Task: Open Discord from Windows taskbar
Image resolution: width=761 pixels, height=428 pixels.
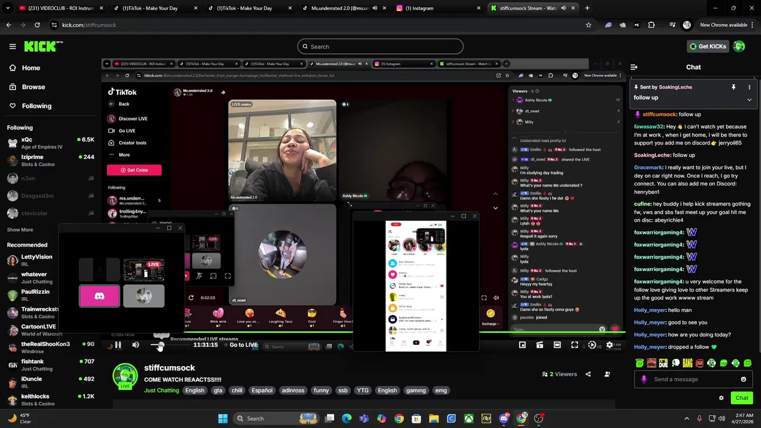Action: click(504, 418)
